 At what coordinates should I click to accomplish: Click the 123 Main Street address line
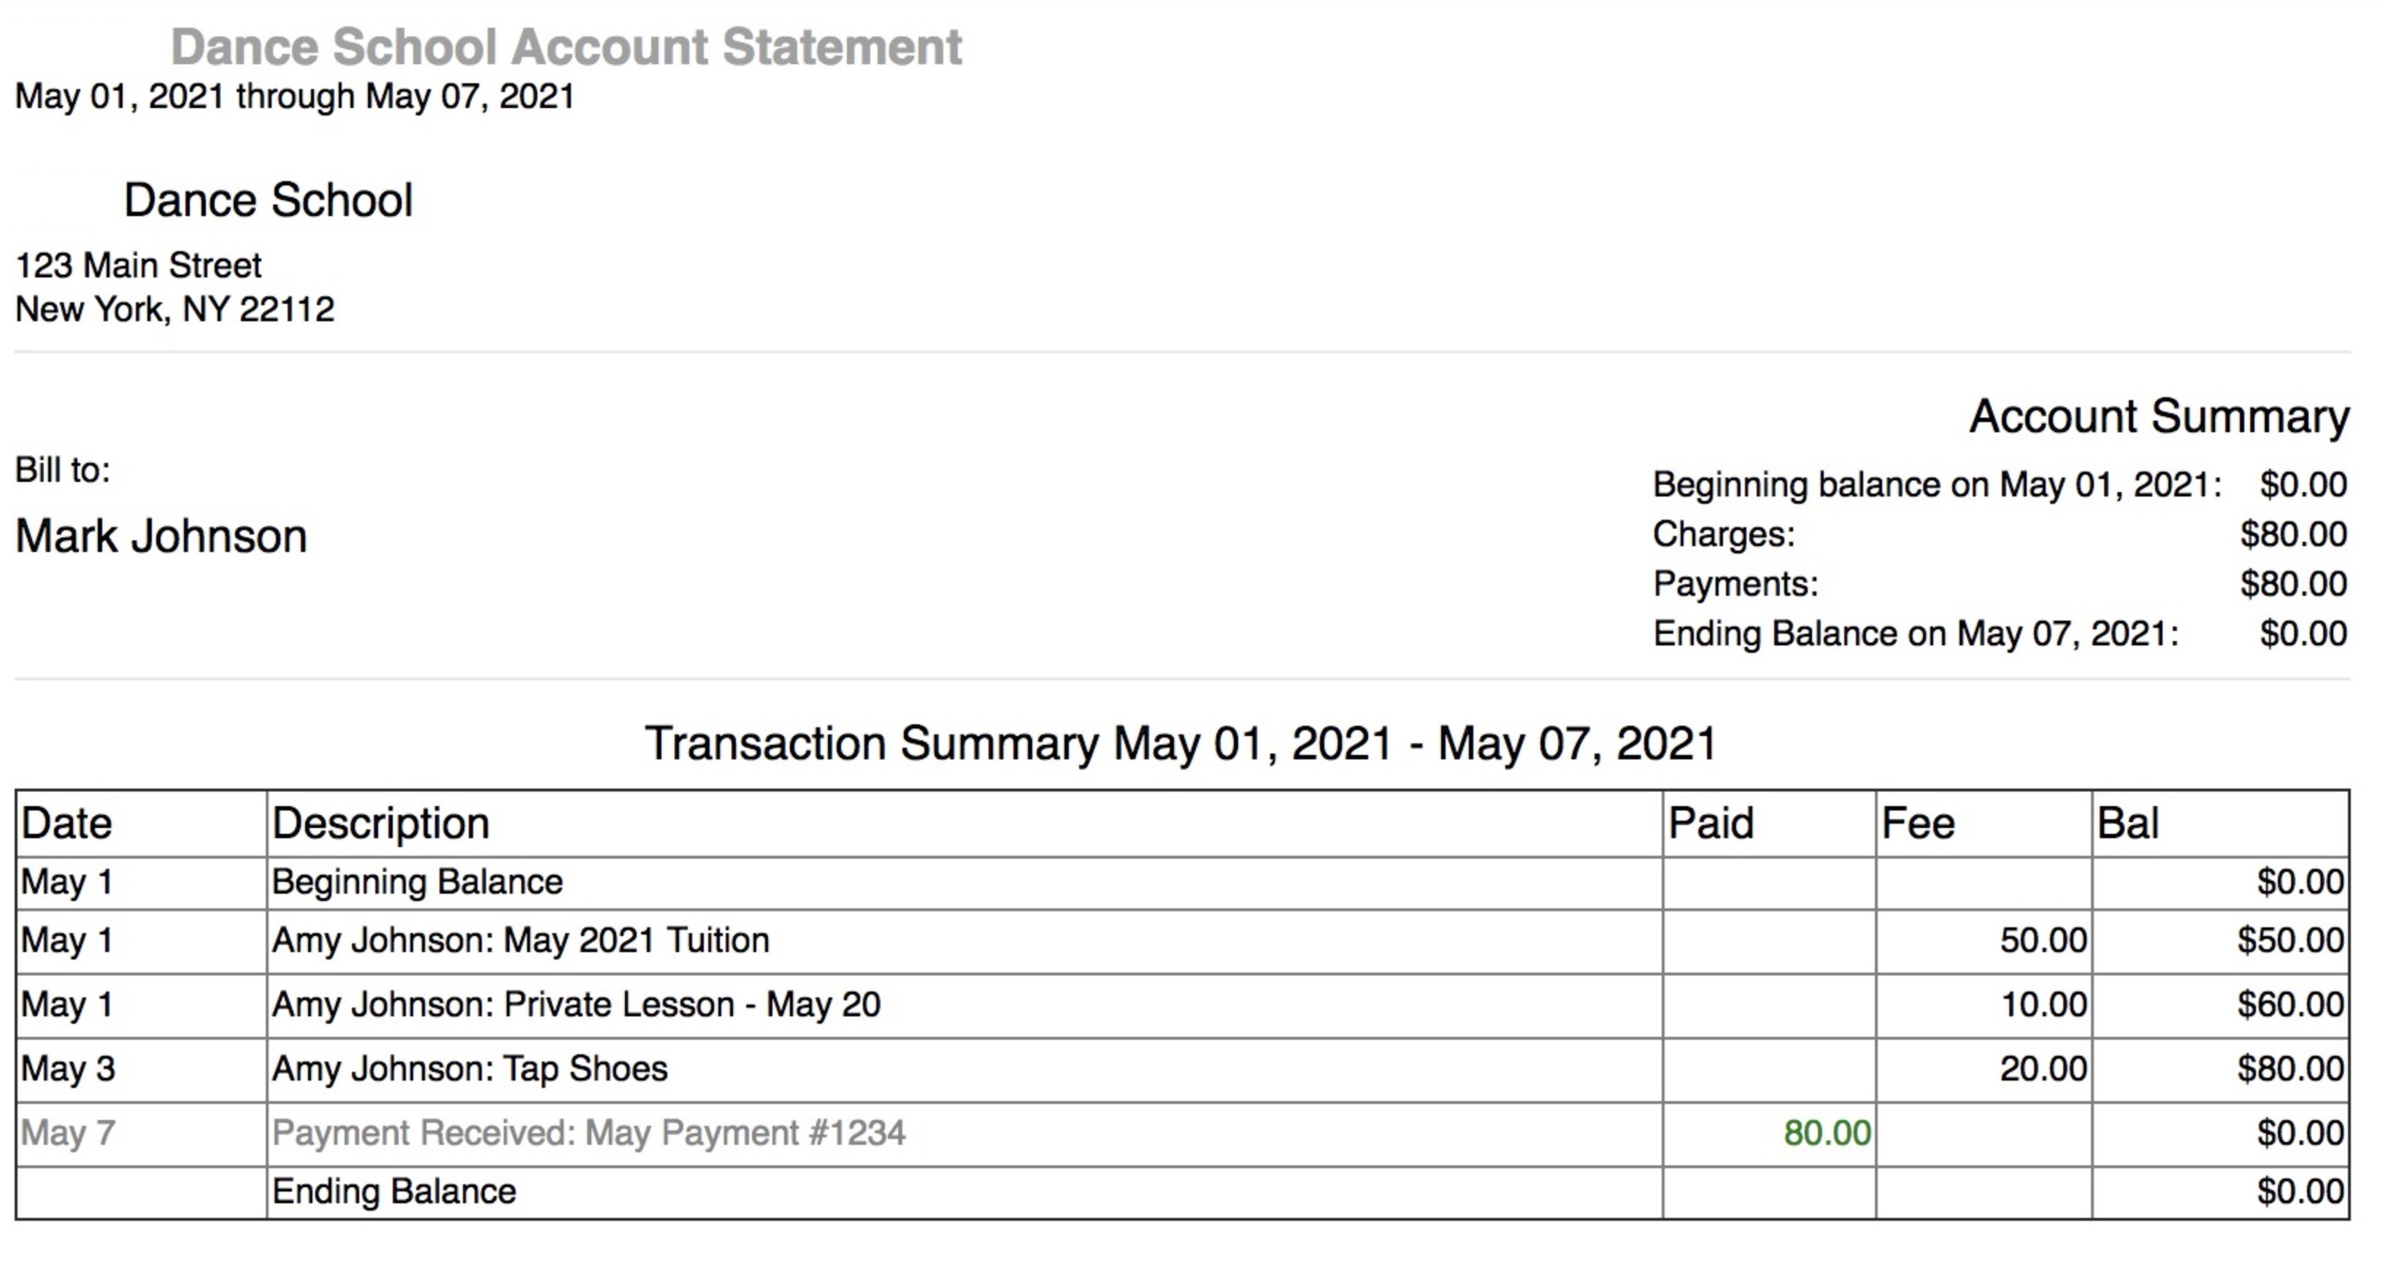click(139, 266)
